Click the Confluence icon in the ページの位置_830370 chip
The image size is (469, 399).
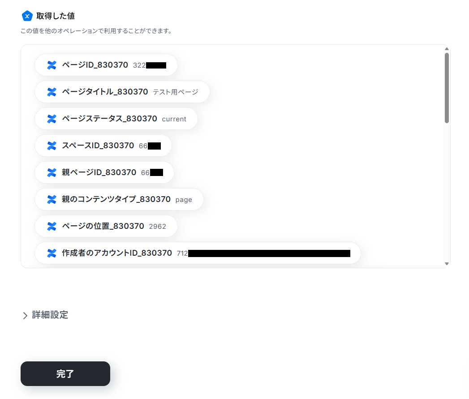52,227
